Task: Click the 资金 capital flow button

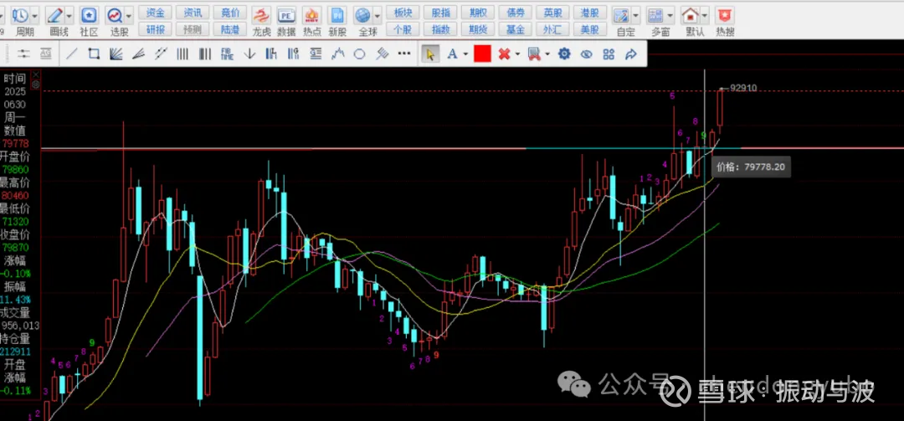Action: [x=155, y=13]
